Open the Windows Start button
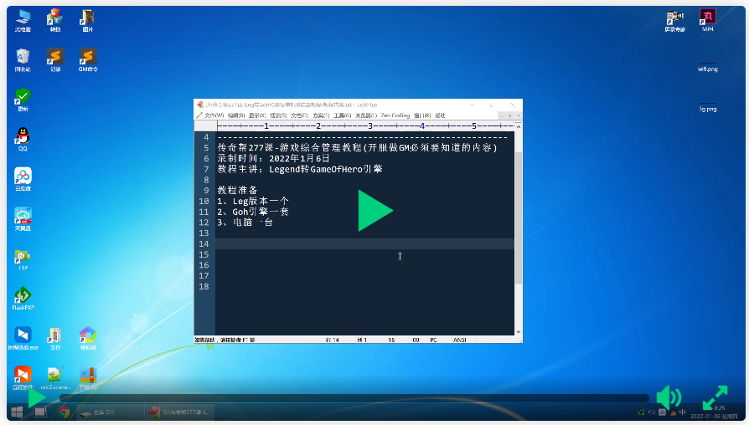 point(17,412)
